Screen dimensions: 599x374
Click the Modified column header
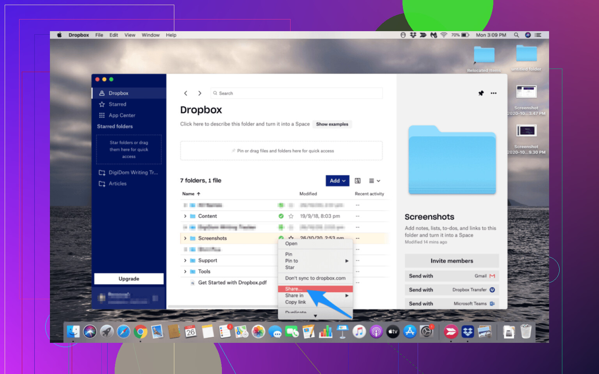[308, 194]
